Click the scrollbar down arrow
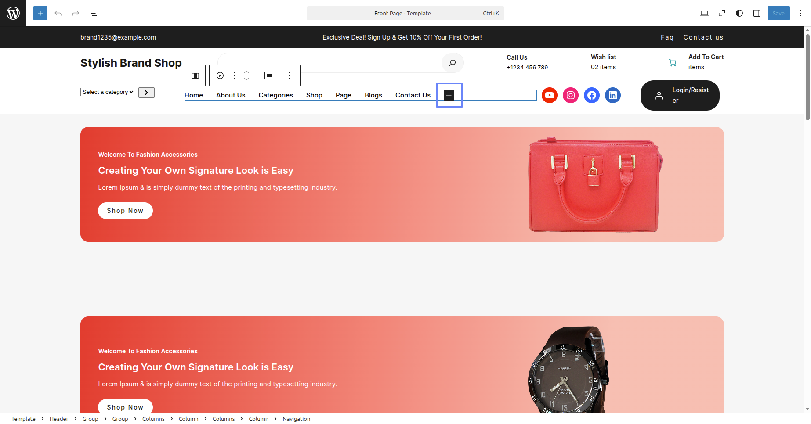The width and height of the screenshot is (811, 424). [x=807, y=409]
